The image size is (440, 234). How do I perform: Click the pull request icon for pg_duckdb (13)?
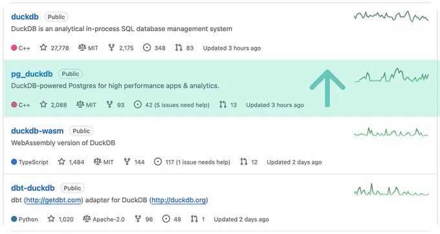click(x=223, y=105)
